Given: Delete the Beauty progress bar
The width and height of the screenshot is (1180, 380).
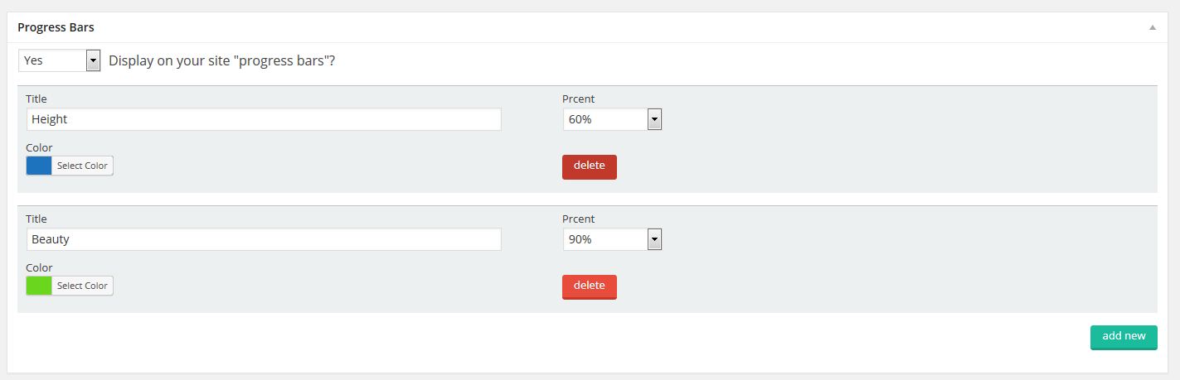Looking at the screenshot, I should (x=590, y=286).
